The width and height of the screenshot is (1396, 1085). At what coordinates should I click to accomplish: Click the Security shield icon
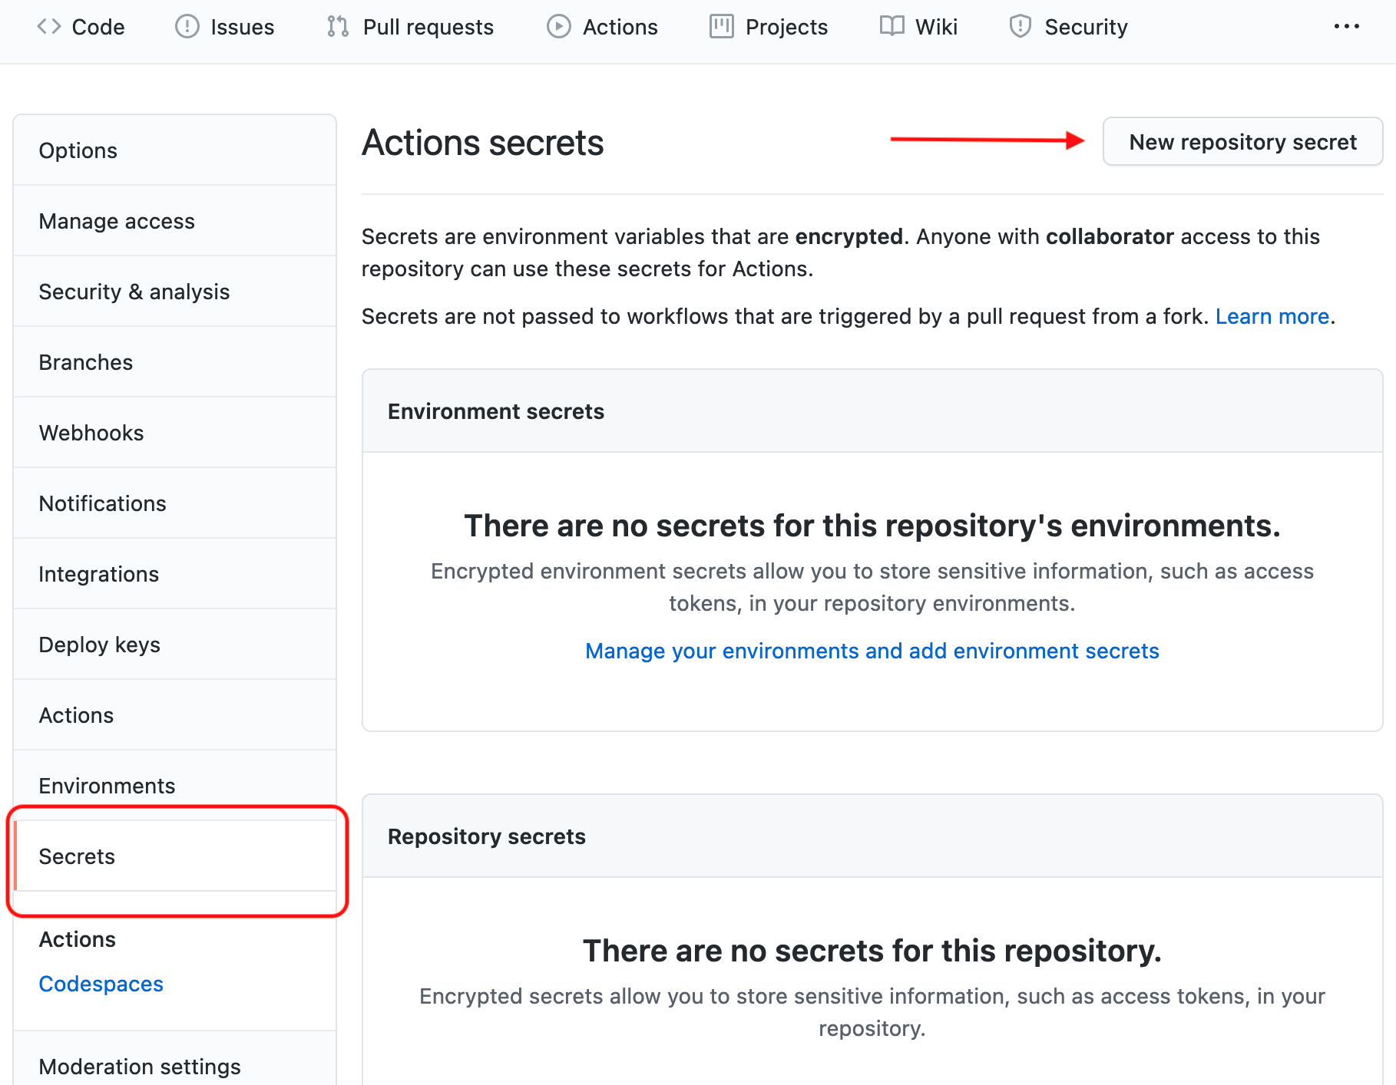click(1020, 27)
